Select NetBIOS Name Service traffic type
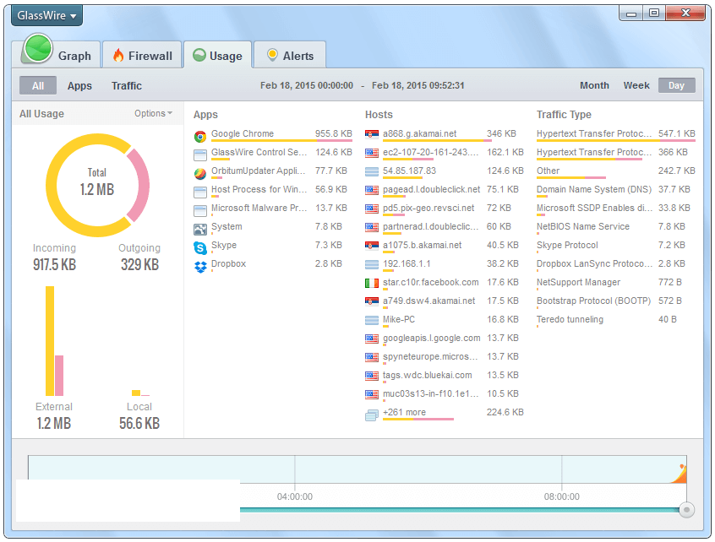 pyautogui.click(x=615, y=227)
